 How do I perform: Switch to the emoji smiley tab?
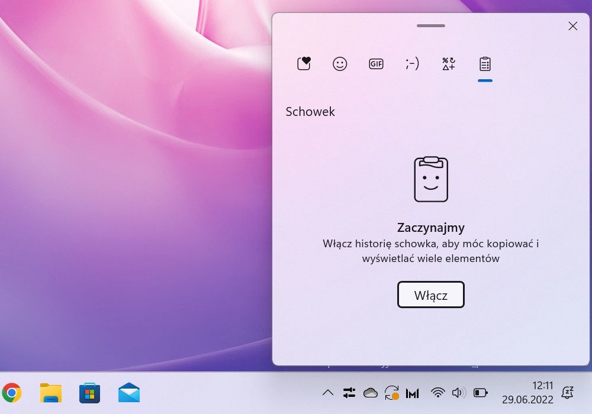click(x=340, y=64)
